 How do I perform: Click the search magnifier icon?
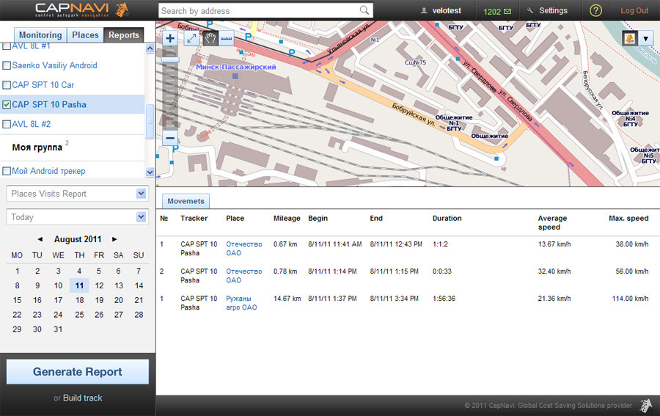364,10
